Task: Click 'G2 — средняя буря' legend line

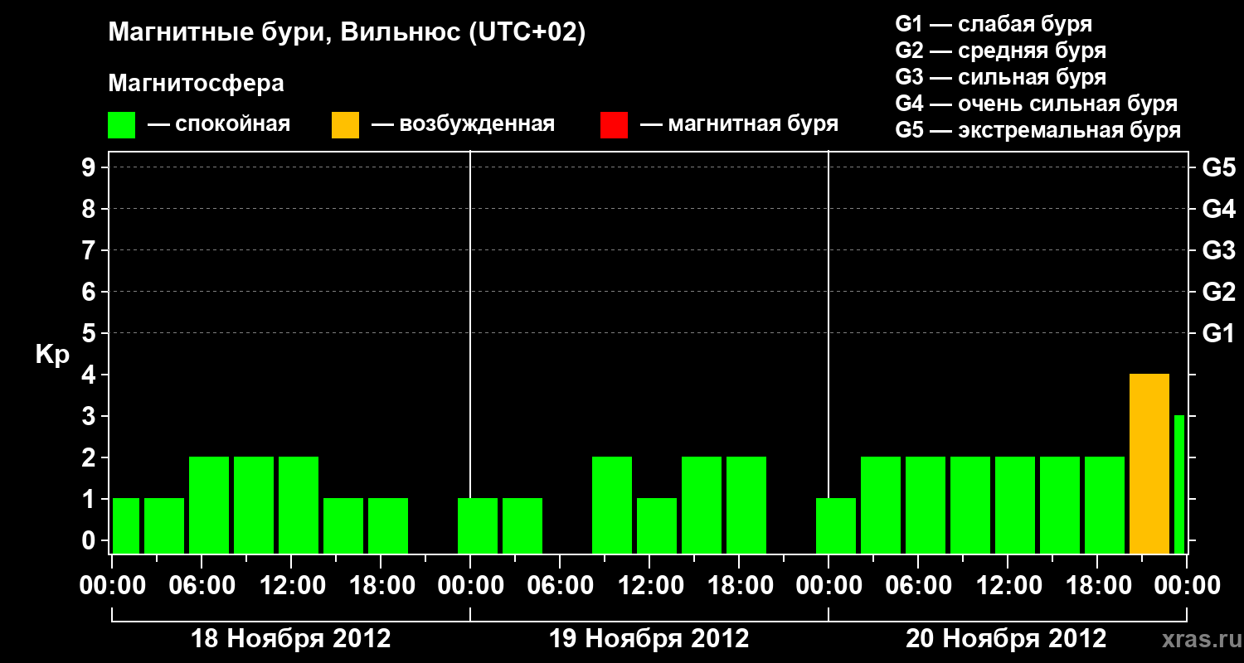Action: 1000,51
